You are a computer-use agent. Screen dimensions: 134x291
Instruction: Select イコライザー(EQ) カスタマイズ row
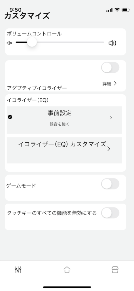click(x=64, y=150)
